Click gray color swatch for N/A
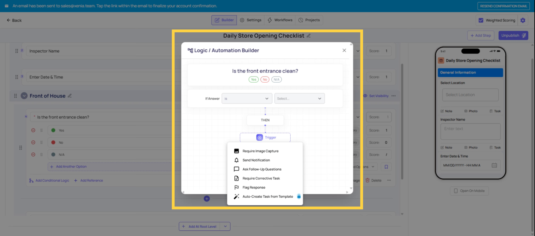Viewport: 535px width, 236px height. [53, 154]
